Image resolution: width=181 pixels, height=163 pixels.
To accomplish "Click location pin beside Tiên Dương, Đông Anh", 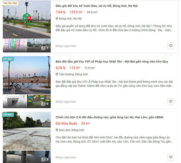I will click(57, 74).
